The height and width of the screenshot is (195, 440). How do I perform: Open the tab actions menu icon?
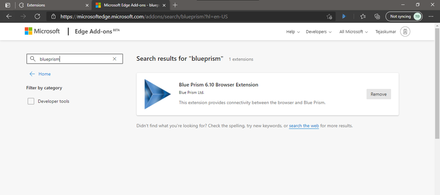click(x=8, y=5)
